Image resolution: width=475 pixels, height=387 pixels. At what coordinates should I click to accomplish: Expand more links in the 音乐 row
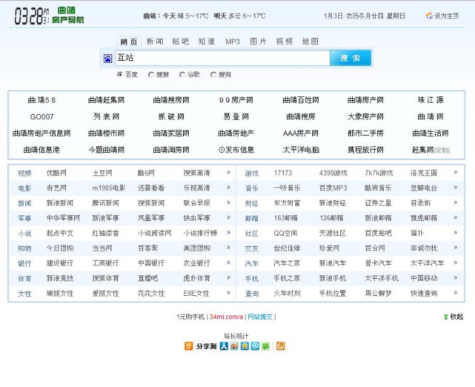(x=455, y=187)
